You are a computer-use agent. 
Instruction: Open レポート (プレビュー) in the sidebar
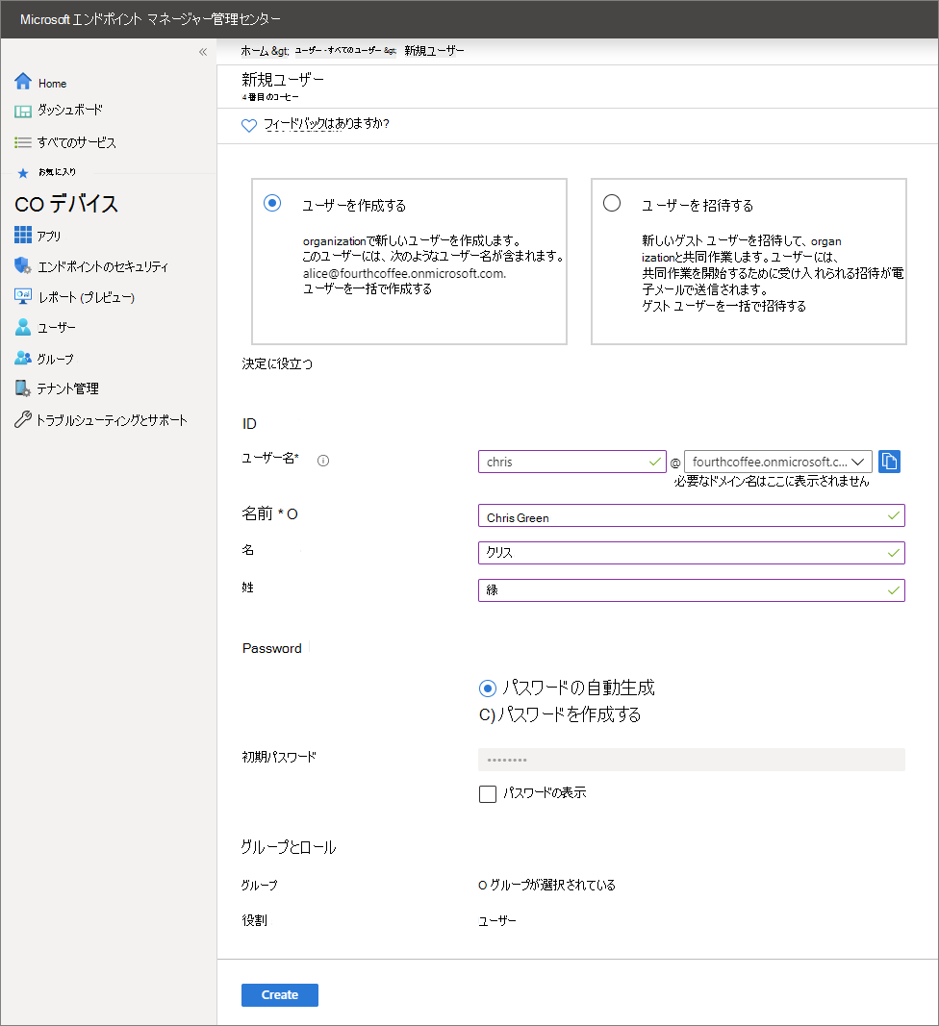coord(87,298)
